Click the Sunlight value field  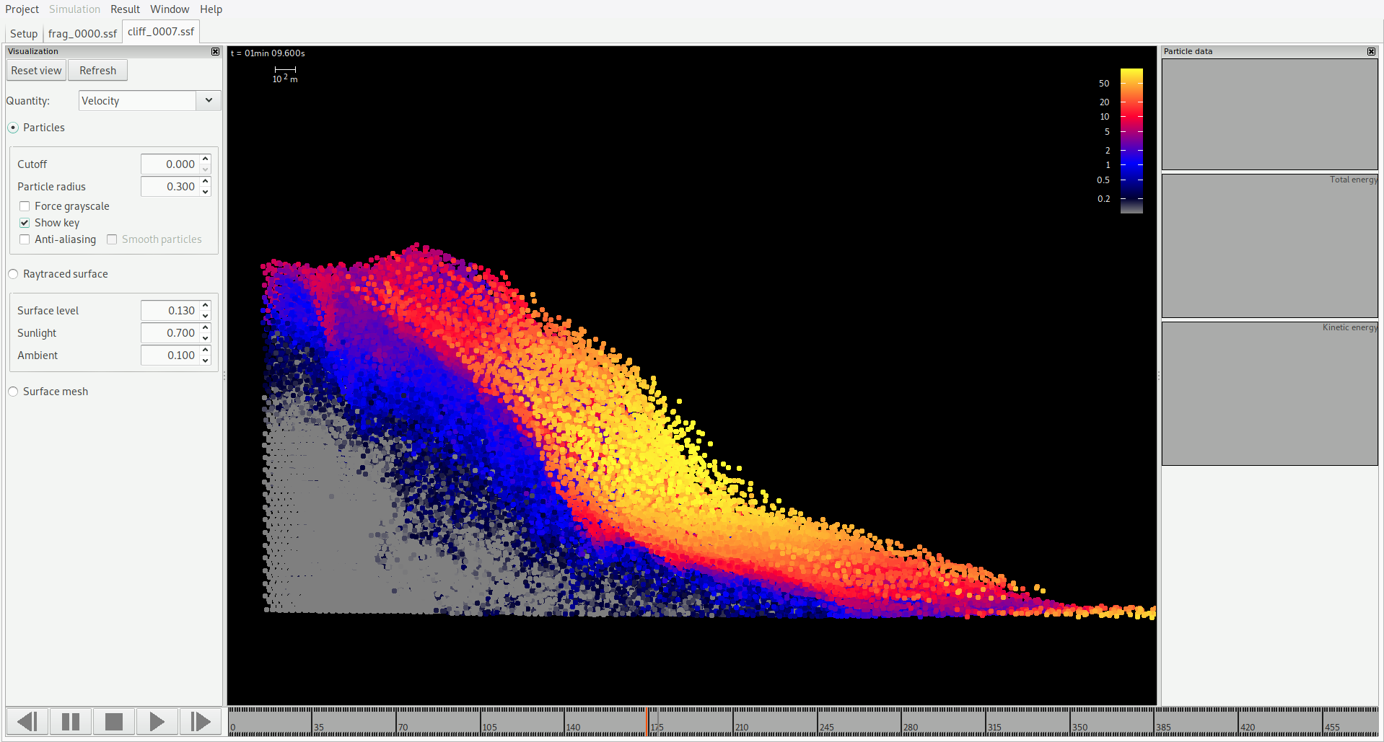tap(170, 333)
